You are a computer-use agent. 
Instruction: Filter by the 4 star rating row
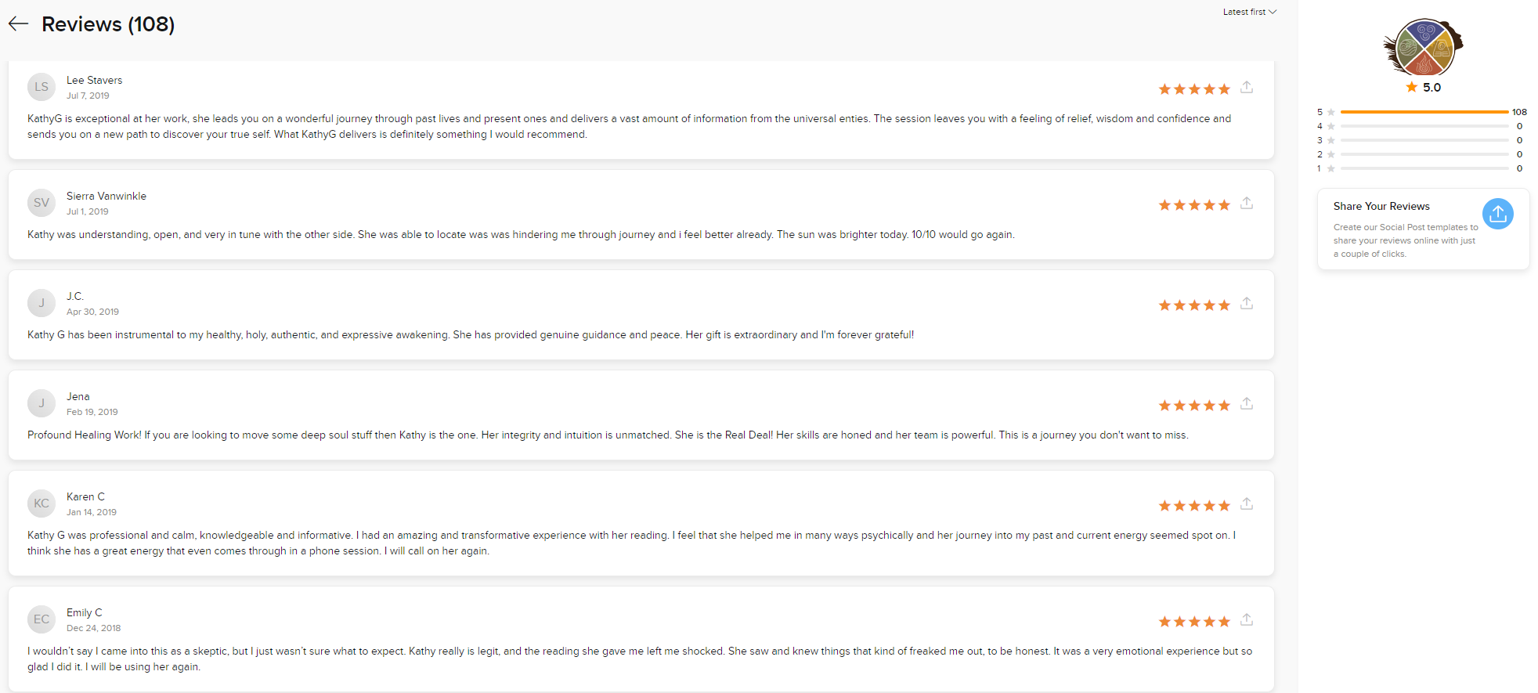click(x=1422, y=126)
